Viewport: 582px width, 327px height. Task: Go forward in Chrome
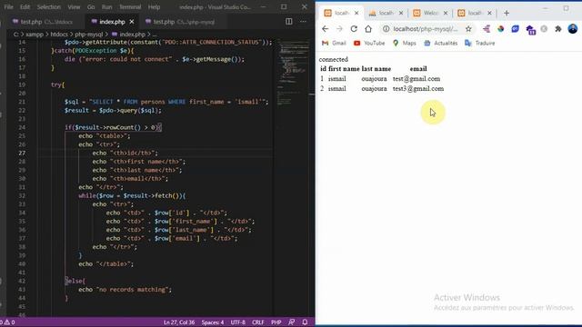pyautogui.click(x=339, y=29)
